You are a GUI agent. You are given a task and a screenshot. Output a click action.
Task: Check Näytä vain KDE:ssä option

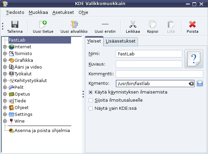click(91, 108)
